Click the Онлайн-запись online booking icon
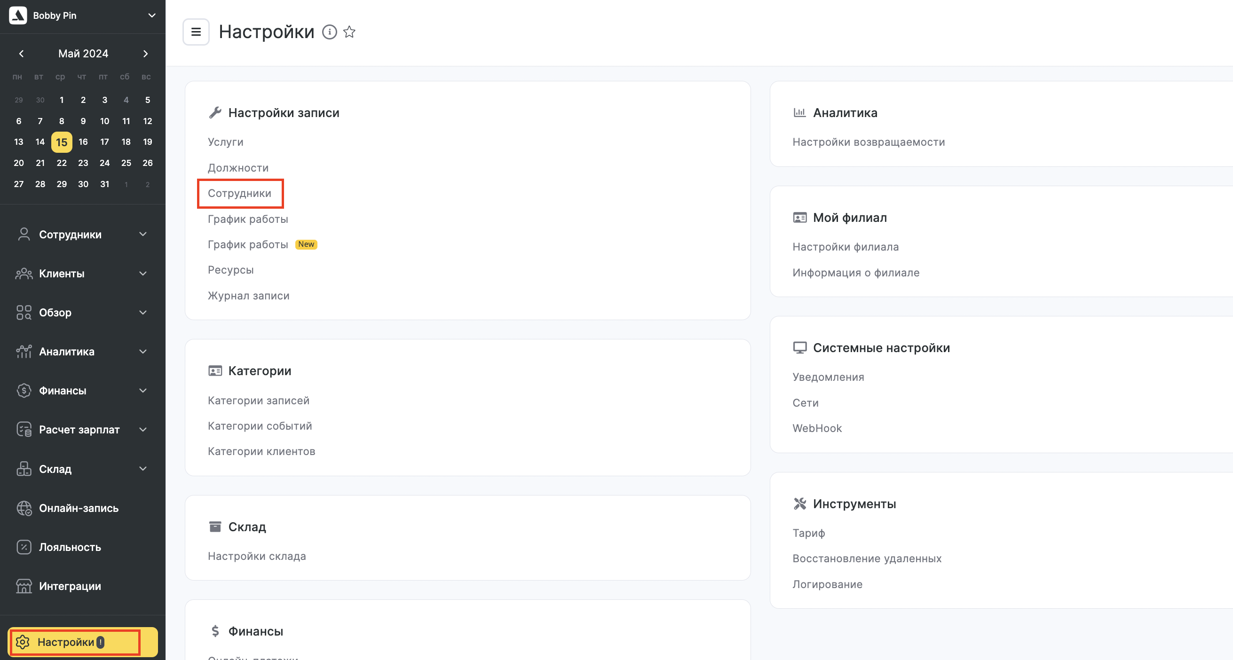The height and width of the screenshot is (660, 1233). (x=23, y=508)
